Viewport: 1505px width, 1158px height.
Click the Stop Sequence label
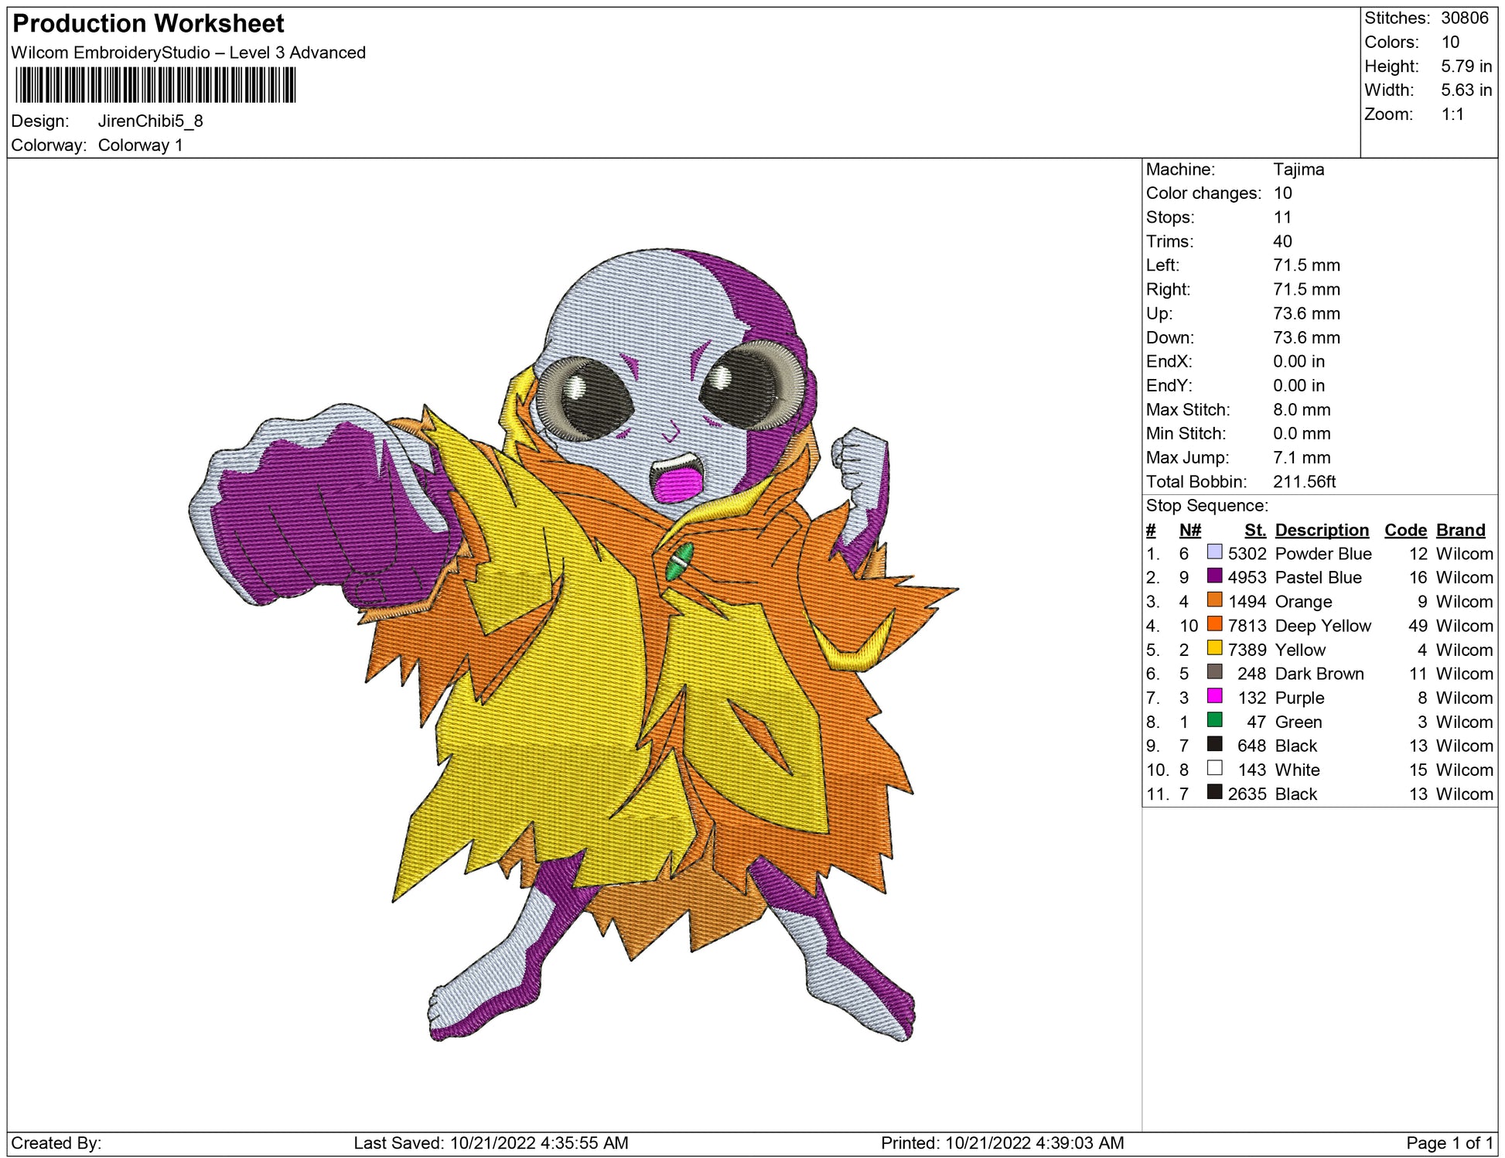coord(1206,506)
